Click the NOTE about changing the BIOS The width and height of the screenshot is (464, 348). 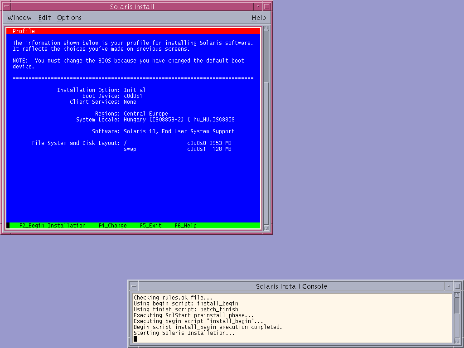point(128,63)
